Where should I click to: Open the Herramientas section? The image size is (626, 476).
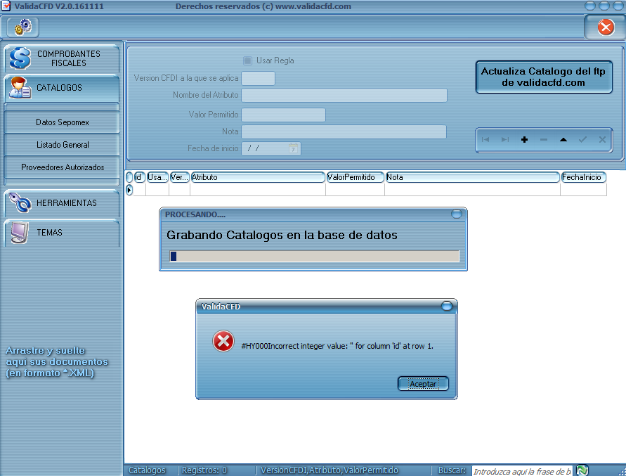[x=62, y=203]
